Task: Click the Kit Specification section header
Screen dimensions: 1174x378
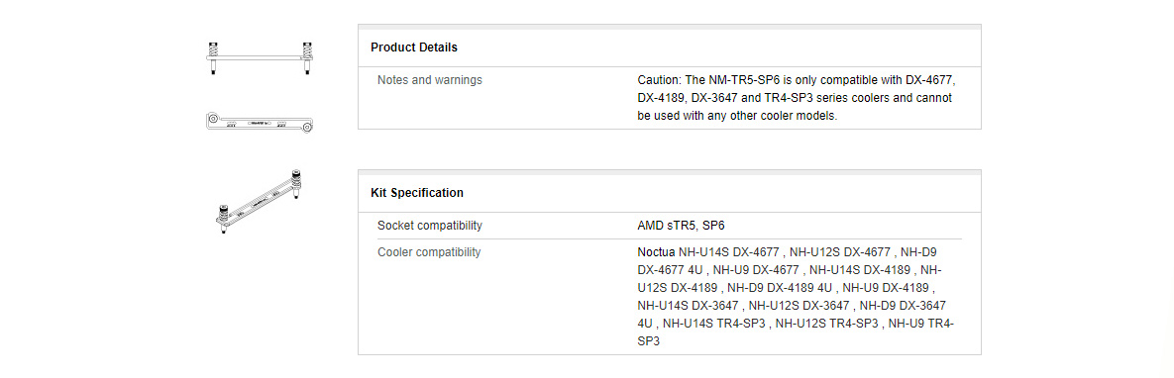Action: click(417, 192)
